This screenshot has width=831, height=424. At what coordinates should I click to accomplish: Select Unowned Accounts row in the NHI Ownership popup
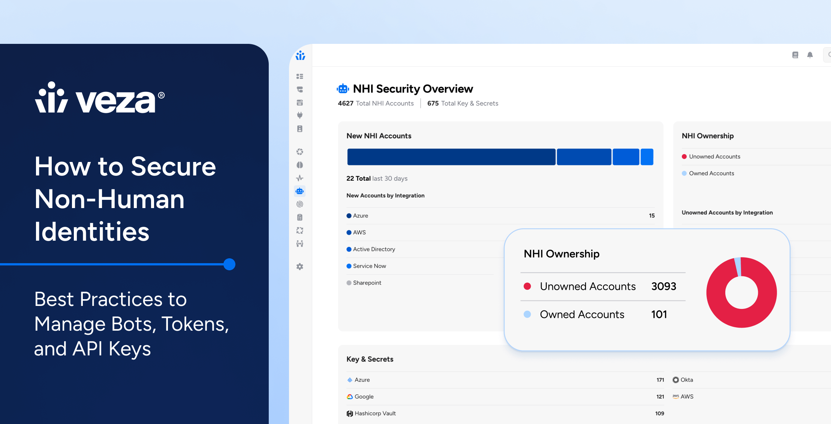587,286
